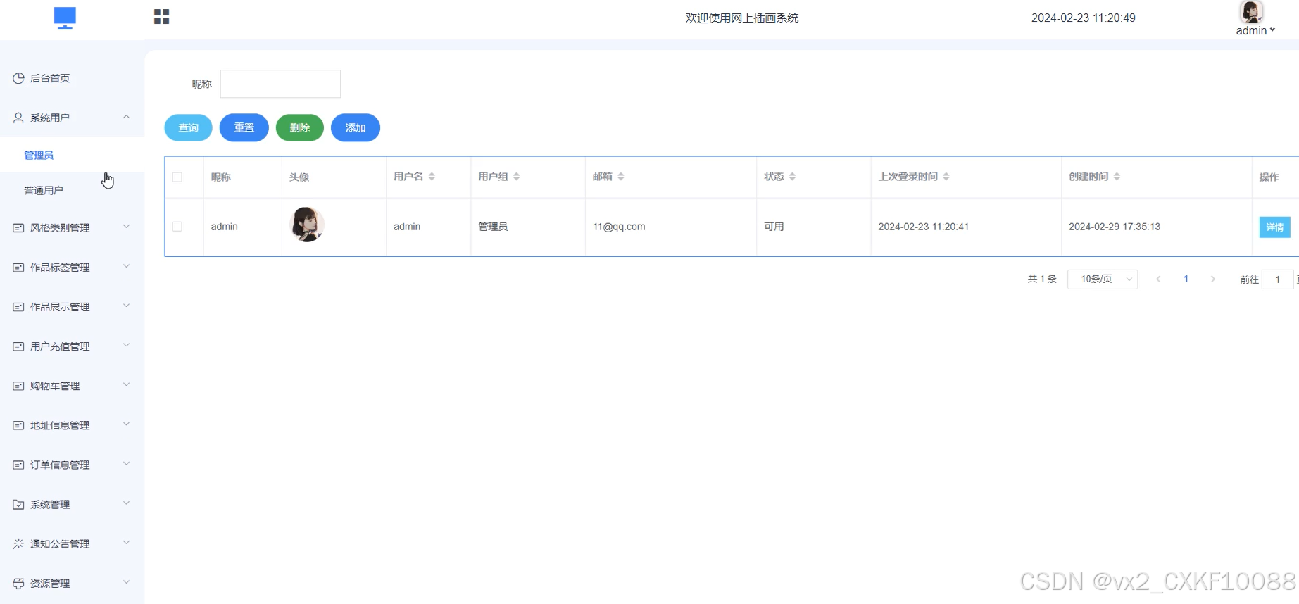Expand 地址信息管理 chevron
The height and width of the screenshot is (604, 1299).
coord(126,424)
